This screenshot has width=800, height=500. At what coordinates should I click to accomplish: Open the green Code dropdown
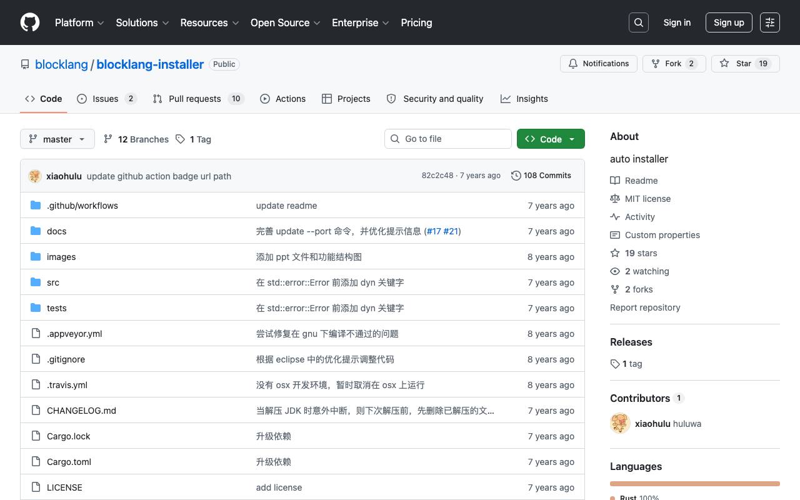551,139
